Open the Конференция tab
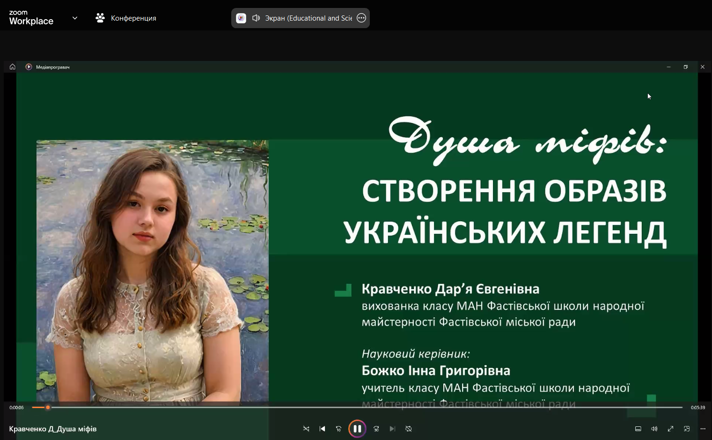 coord(126,18)
